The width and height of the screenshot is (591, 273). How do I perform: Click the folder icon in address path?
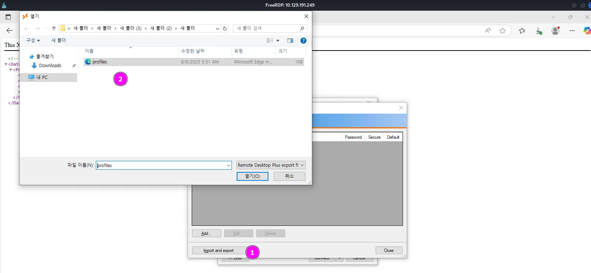tap(63, 28)
